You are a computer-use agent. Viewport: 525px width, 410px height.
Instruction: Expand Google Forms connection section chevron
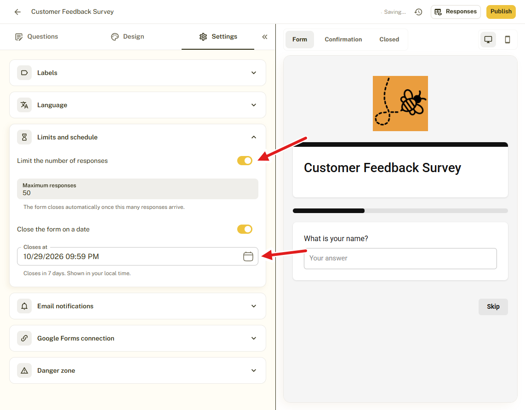pos(254,338)
